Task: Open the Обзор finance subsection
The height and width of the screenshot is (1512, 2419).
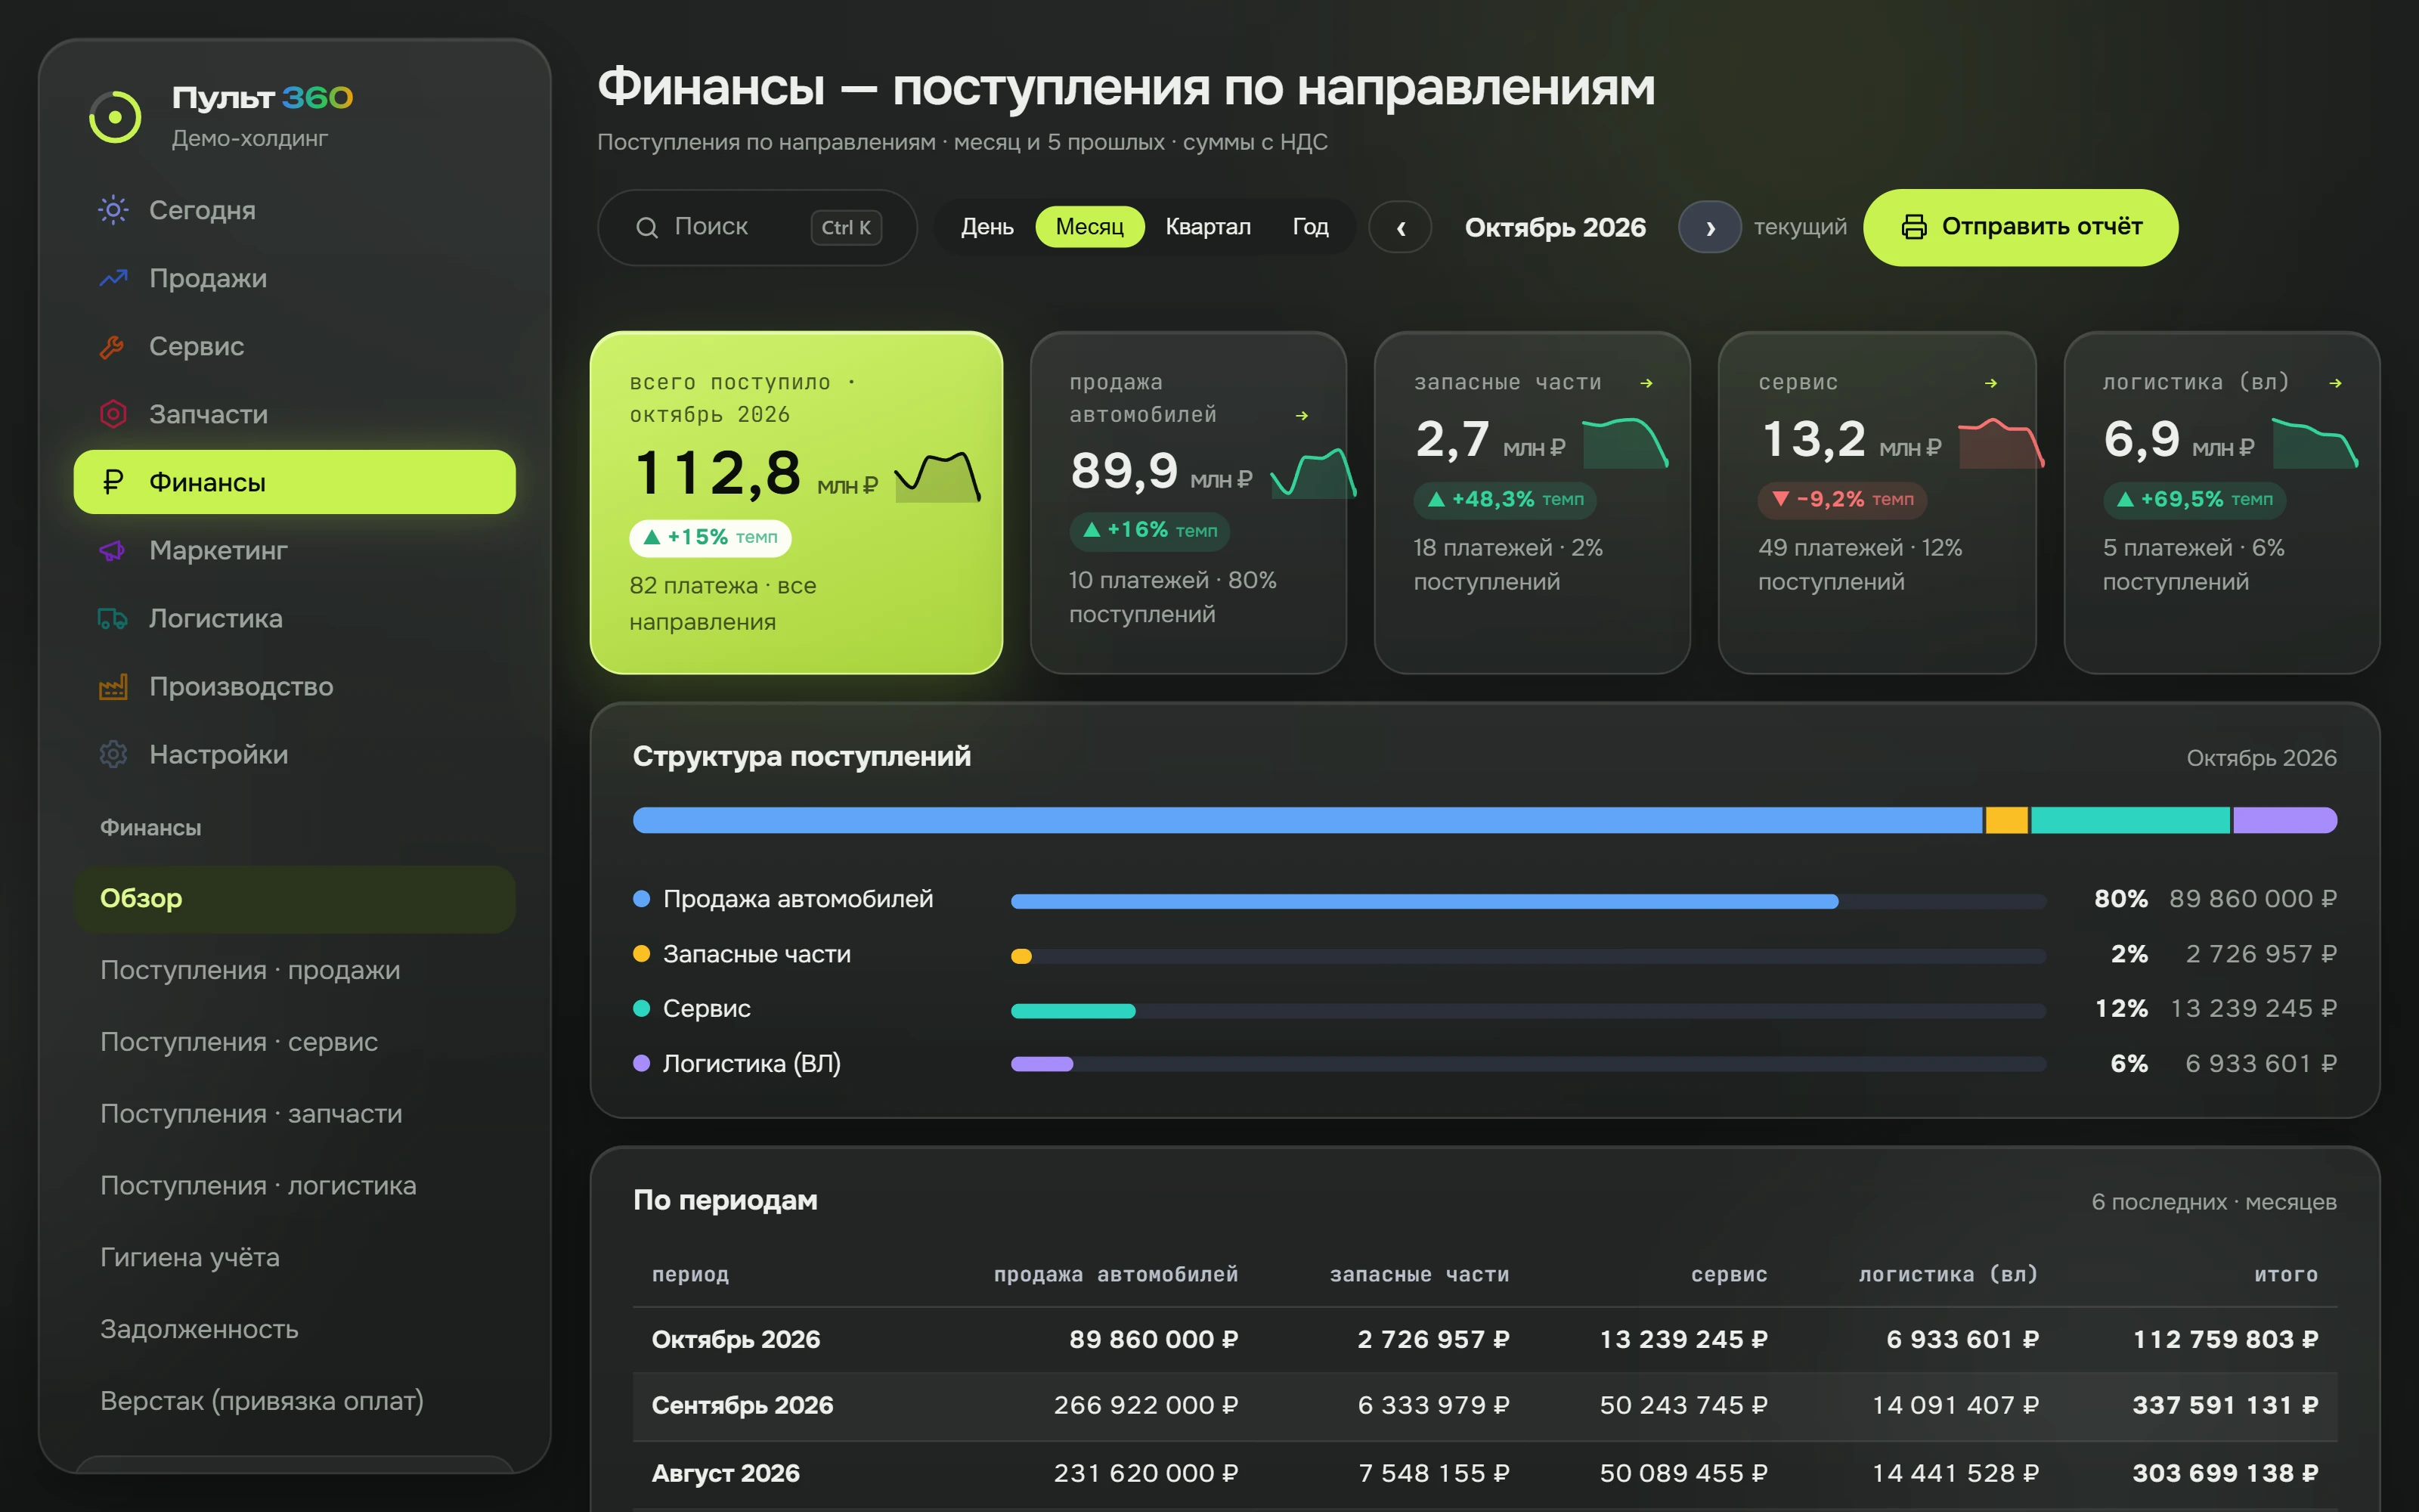Action: pyautogui.click(x=295, y=899)
